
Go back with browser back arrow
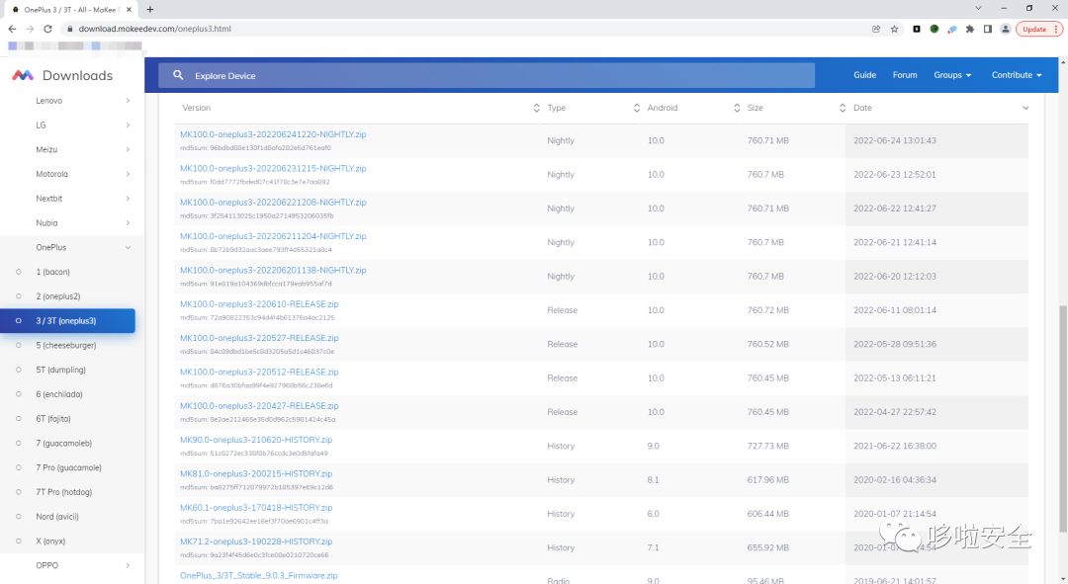pos(12,29)
